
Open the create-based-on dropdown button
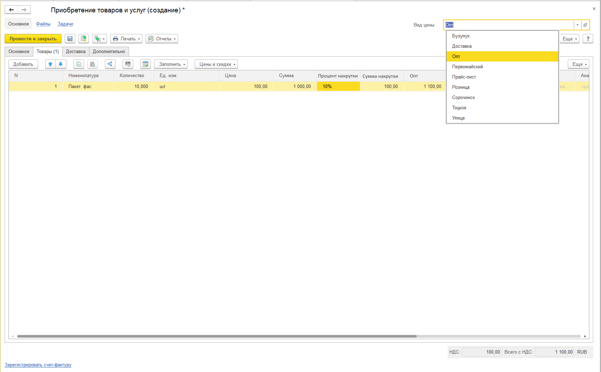(99, 39)
